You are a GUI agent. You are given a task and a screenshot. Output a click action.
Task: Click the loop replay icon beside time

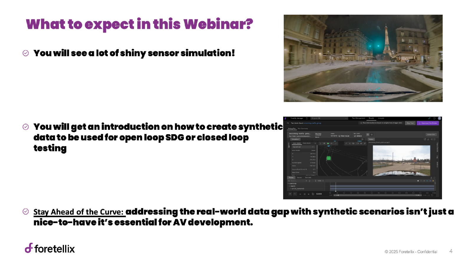(313, 194)
